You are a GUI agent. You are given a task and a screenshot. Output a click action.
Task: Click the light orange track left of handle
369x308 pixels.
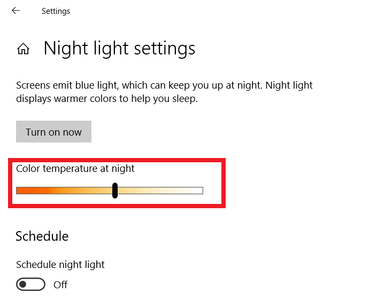click(80, 191)
